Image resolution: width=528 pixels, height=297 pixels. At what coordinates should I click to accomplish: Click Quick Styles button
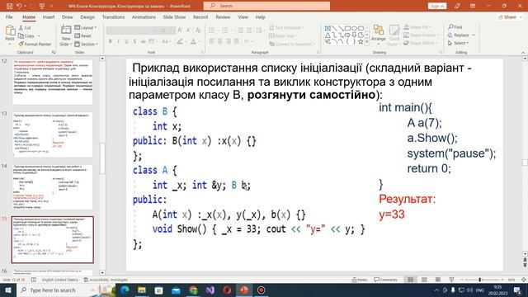pos(394,35)
